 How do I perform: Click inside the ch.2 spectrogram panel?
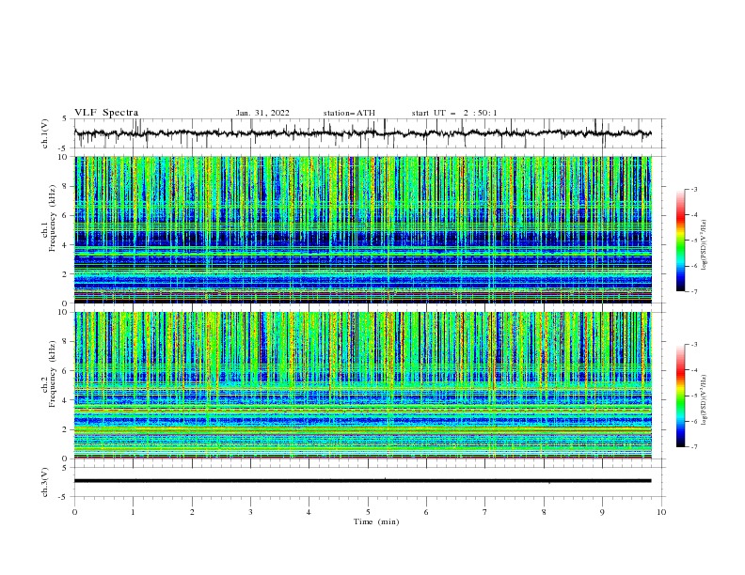tap(362, 385)
